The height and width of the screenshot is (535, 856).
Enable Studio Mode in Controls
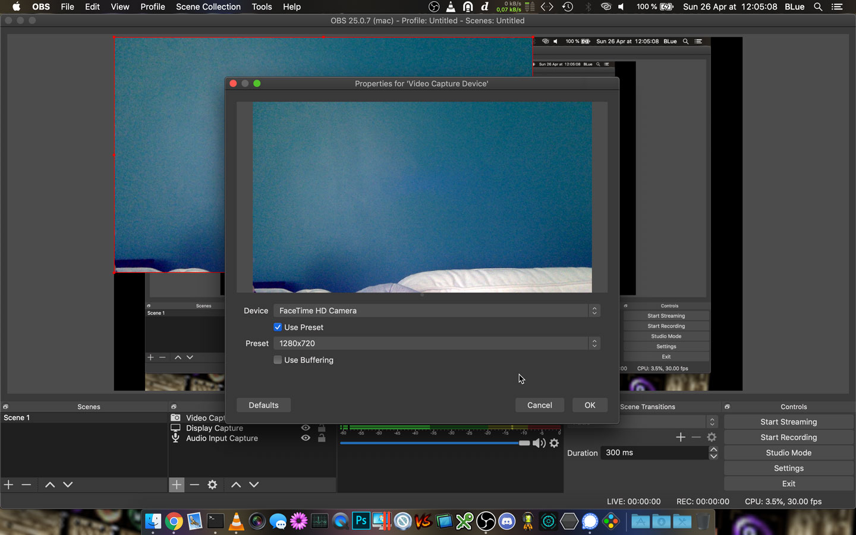click(789, 452)
